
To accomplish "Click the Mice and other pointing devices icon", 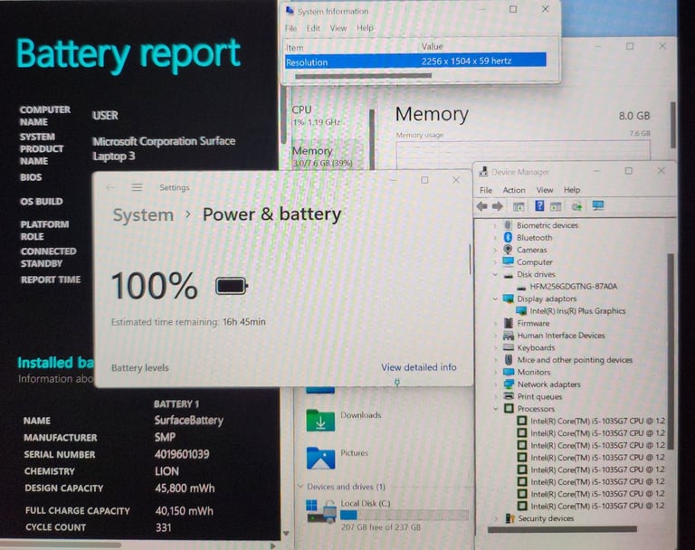I will click(509, 359).
